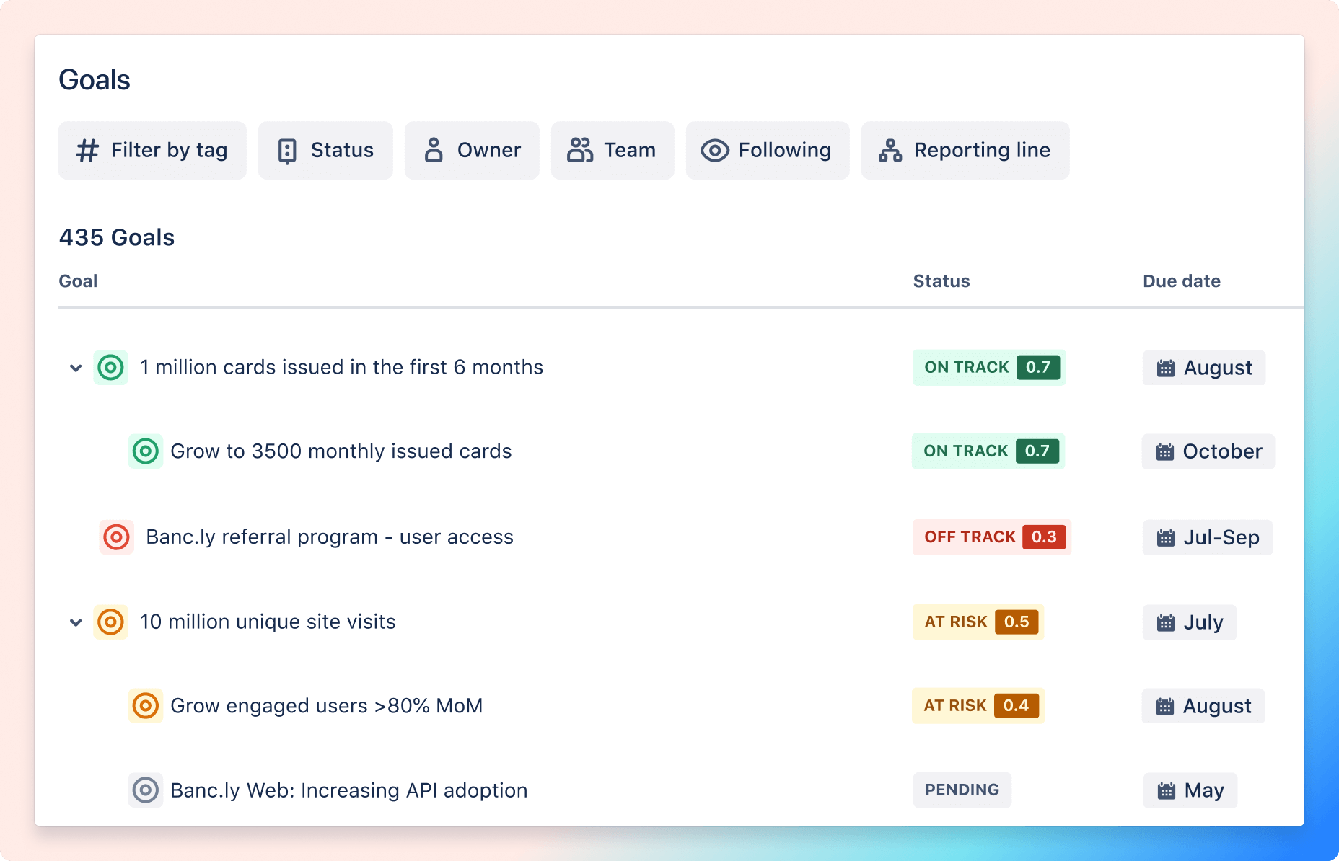The image size is (1339, 861).
Task: Collapse the '10 million unique site visits' goal
Action: point(74,622)
